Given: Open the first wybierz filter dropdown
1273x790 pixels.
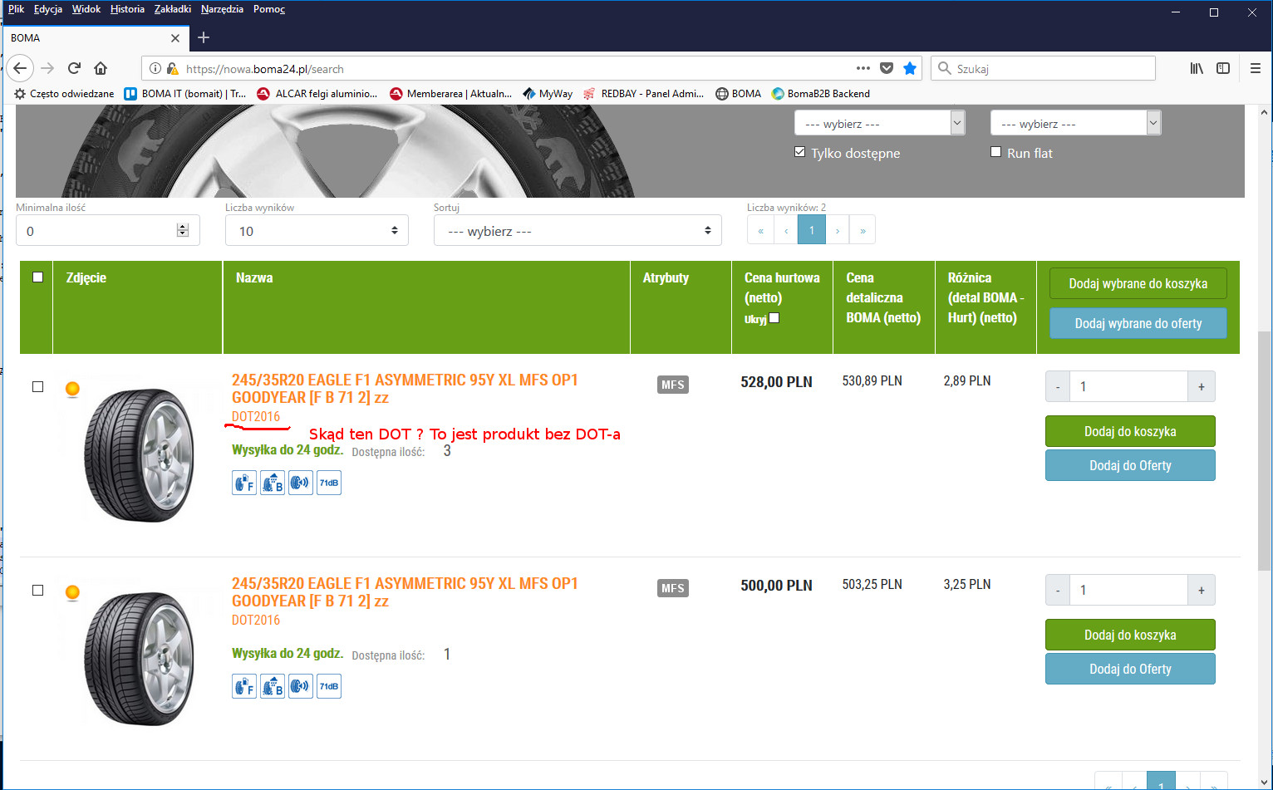Looking at the screenshot, I should click(x=878, y=124).
